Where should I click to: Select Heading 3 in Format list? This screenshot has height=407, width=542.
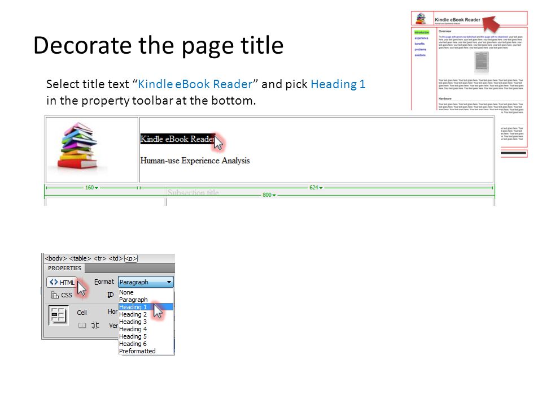[x=146, y=322]
